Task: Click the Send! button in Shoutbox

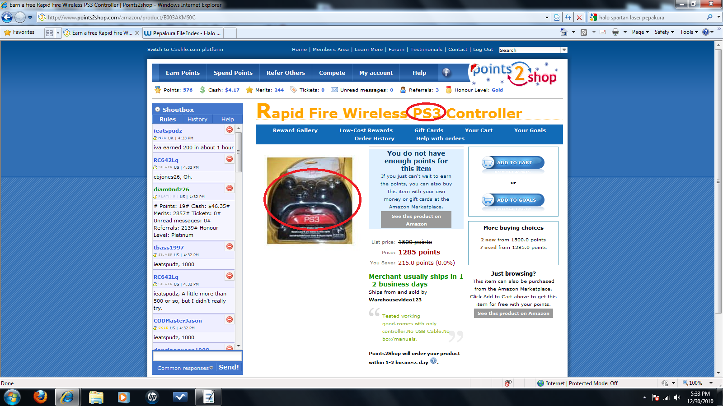Action: 229,367
